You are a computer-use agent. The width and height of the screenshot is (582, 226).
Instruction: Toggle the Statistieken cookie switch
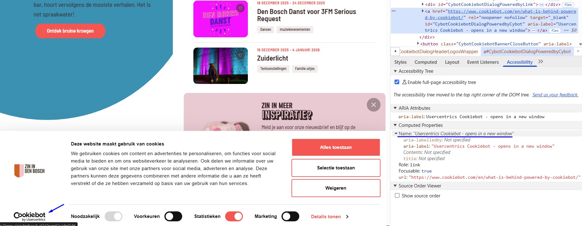(234, 216)
